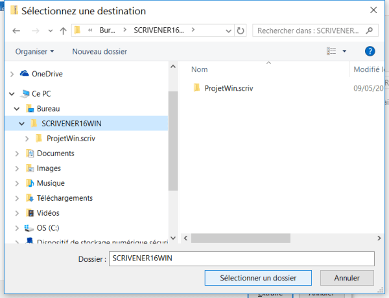The width and height of the screenshot is (389, 298).
Task: Click the file list scroll-left arrow
Action: point(185,238)
